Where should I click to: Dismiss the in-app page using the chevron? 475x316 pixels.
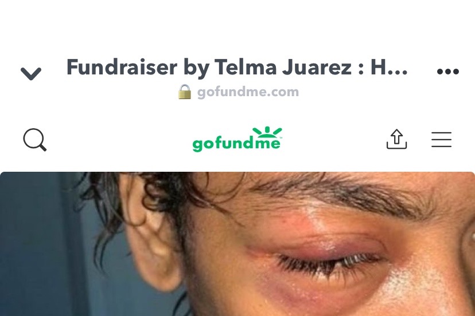pyautogui.click(x=31, y=73)
